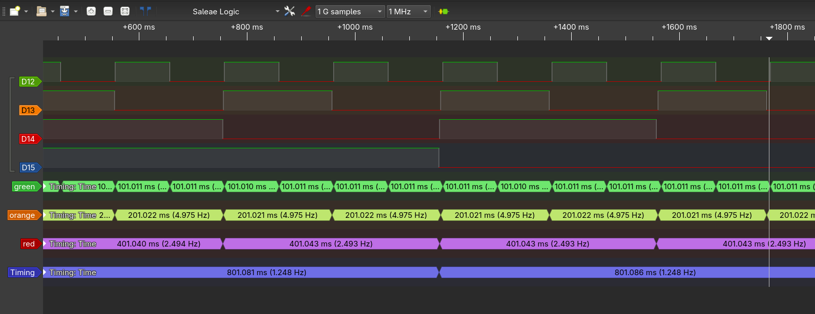Zoom in using the plus icon
815x314 pixels.
(91, 11)
